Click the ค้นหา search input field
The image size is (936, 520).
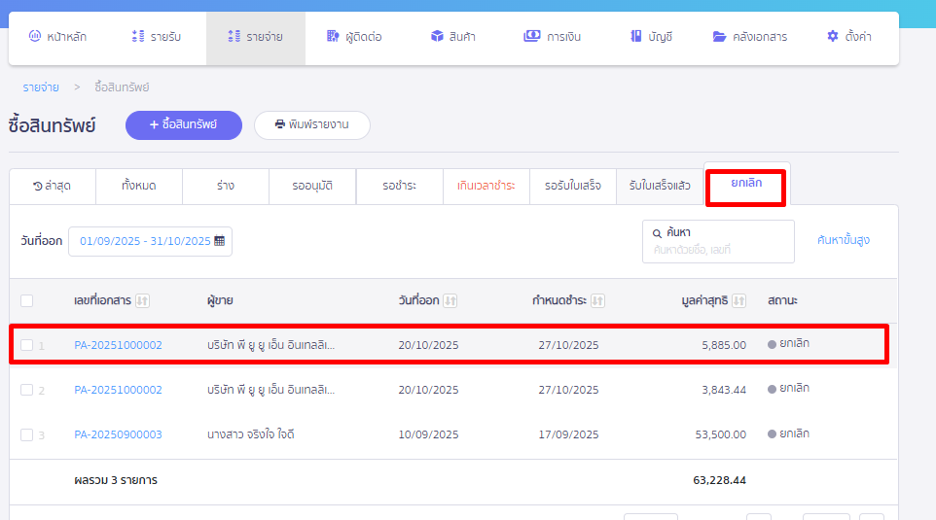[x=720, y=250]
